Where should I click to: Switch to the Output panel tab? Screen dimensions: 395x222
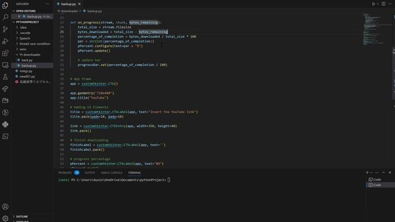point(90,173)
